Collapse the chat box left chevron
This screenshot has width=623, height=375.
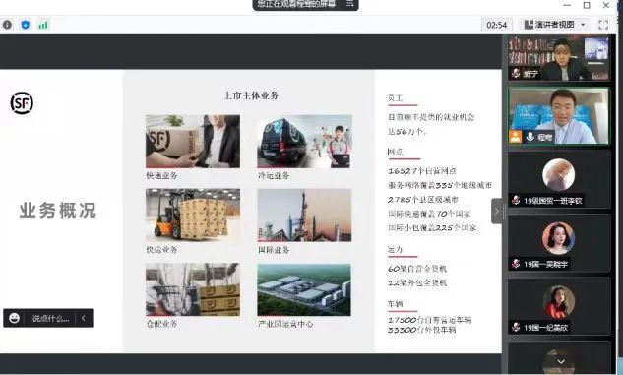click(84, 318)
